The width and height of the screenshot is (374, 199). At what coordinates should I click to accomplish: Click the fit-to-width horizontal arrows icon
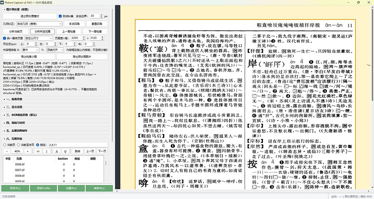point(38,151)
